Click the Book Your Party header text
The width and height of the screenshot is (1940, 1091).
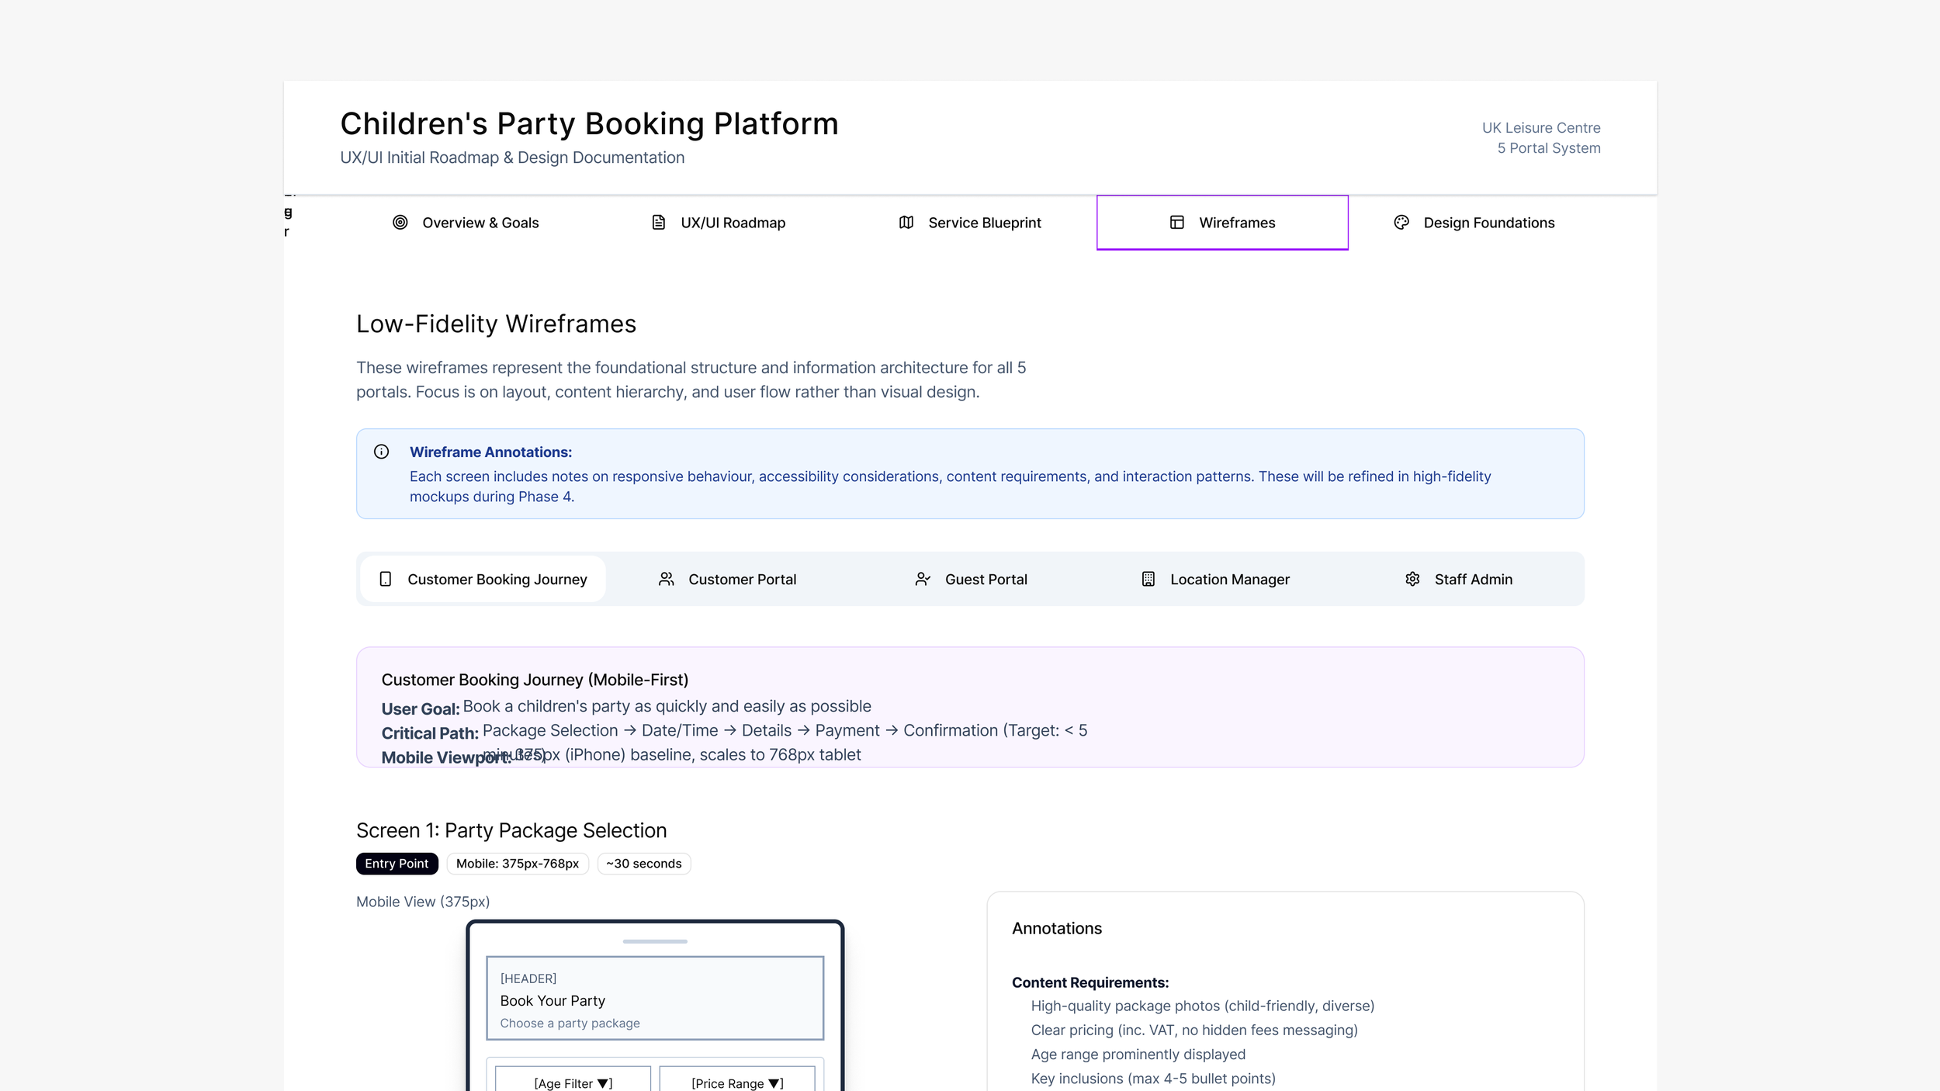pyautogui.click(x=553, y=1001)
